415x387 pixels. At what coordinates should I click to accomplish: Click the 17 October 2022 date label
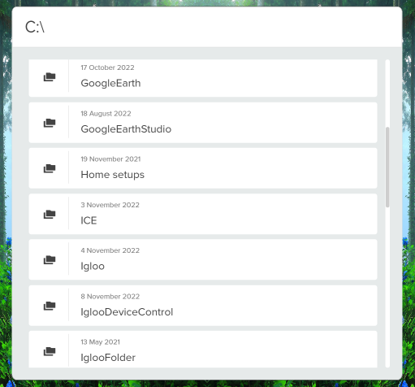coord(107,67)
